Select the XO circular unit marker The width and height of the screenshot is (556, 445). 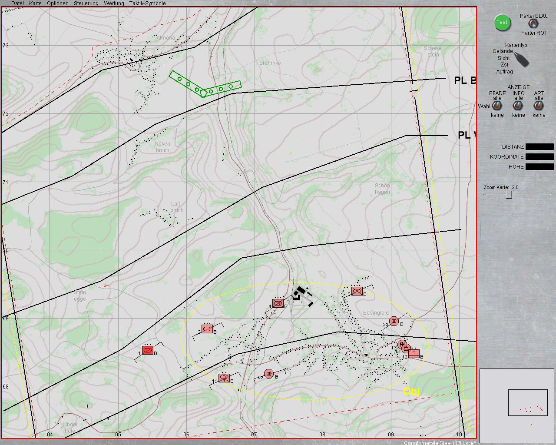[x=394, y=321]
